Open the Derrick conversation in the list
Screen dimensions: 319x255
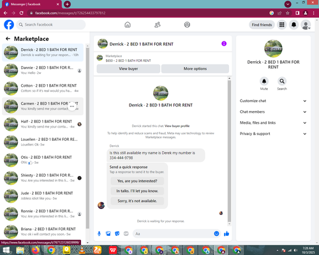click(x=43, y=52)
